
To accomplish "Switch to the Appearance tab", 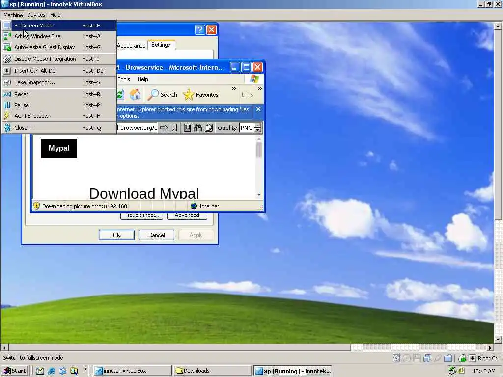I will coord(131,46).
